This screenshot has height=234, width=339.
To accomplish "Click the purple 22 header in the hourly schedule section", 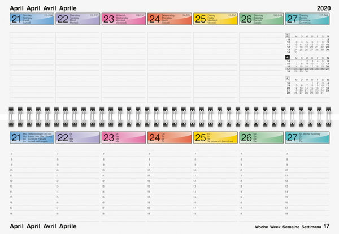I will (78, 137).
